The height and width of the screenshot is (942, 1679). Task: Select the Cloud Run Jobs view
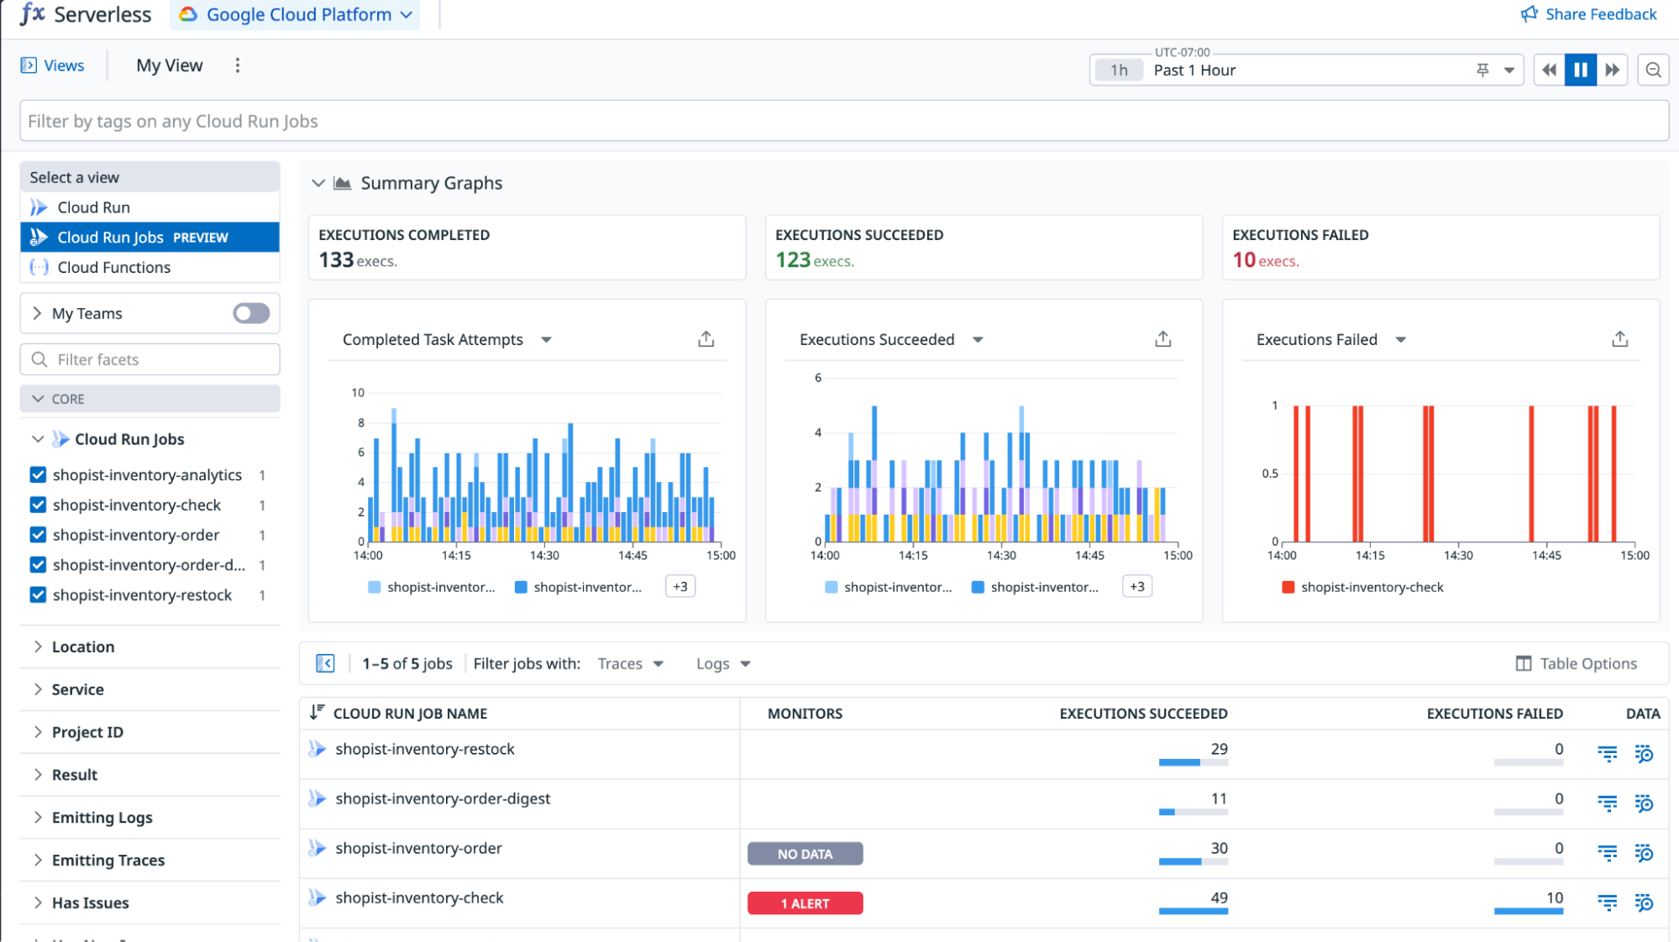pos(150,238)
